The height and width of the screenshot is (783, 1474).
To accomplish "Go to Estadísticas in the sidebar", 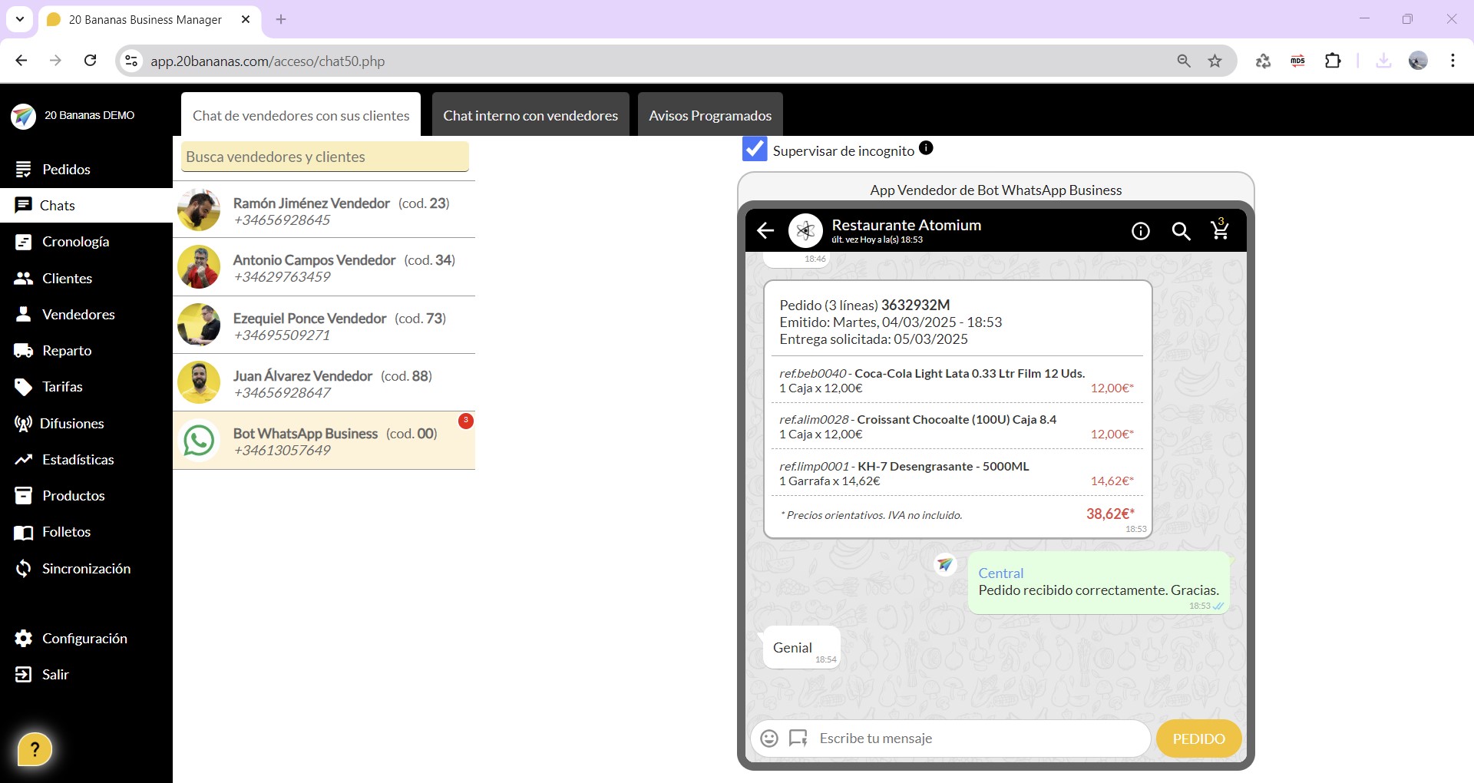I will 78,460.
